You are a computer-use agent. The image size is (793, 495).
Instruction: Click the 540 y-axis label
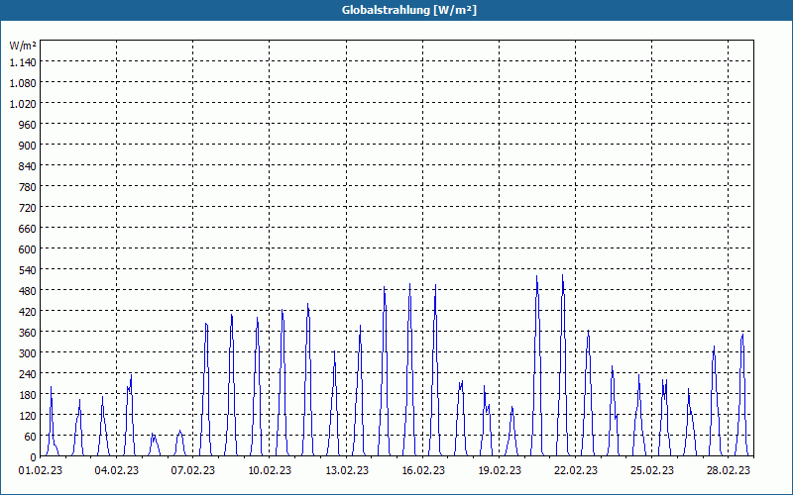[x=28, y=270]
